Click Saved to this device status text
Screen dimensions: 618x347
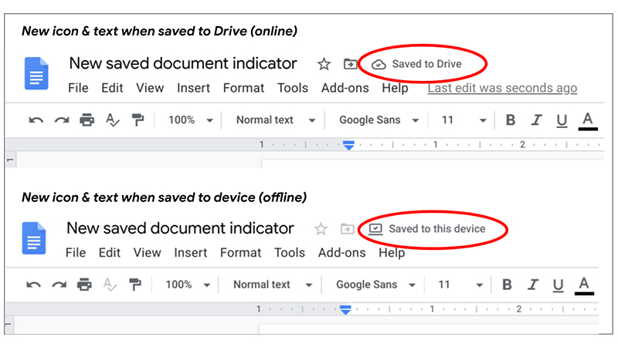pyautogui.click(x=437, y=229)
